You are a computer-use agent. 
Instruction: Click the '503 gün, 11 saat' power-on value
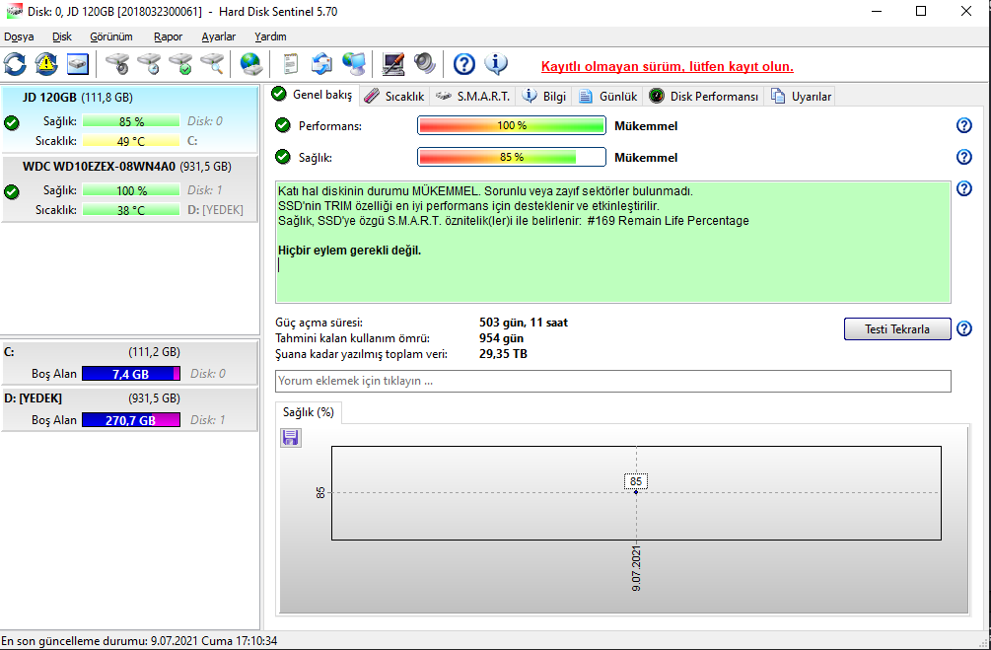tap(524, 323)
